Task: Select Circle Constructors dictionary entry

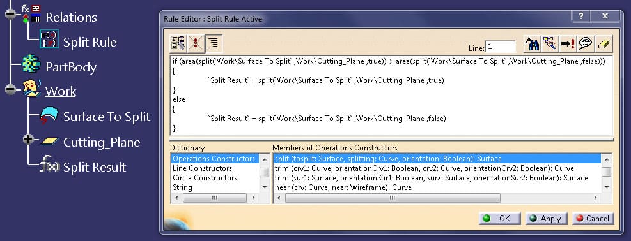Action: 205,178
